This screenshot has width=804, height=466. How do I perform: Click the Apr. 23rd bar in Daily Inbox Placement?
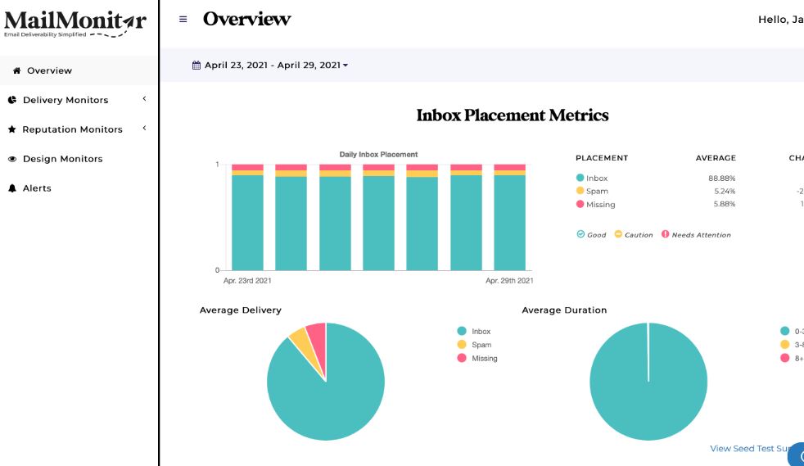coord(247,217)
